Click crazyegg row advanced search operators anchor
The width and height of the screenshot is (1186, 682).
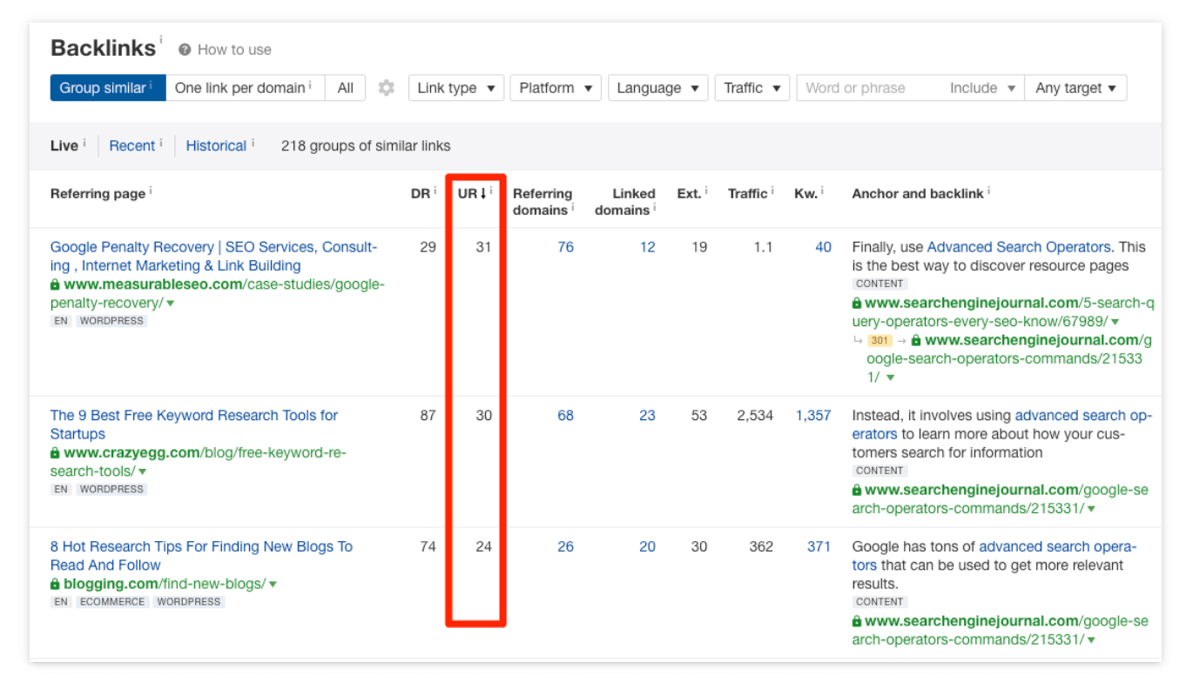pos(1002,425)
